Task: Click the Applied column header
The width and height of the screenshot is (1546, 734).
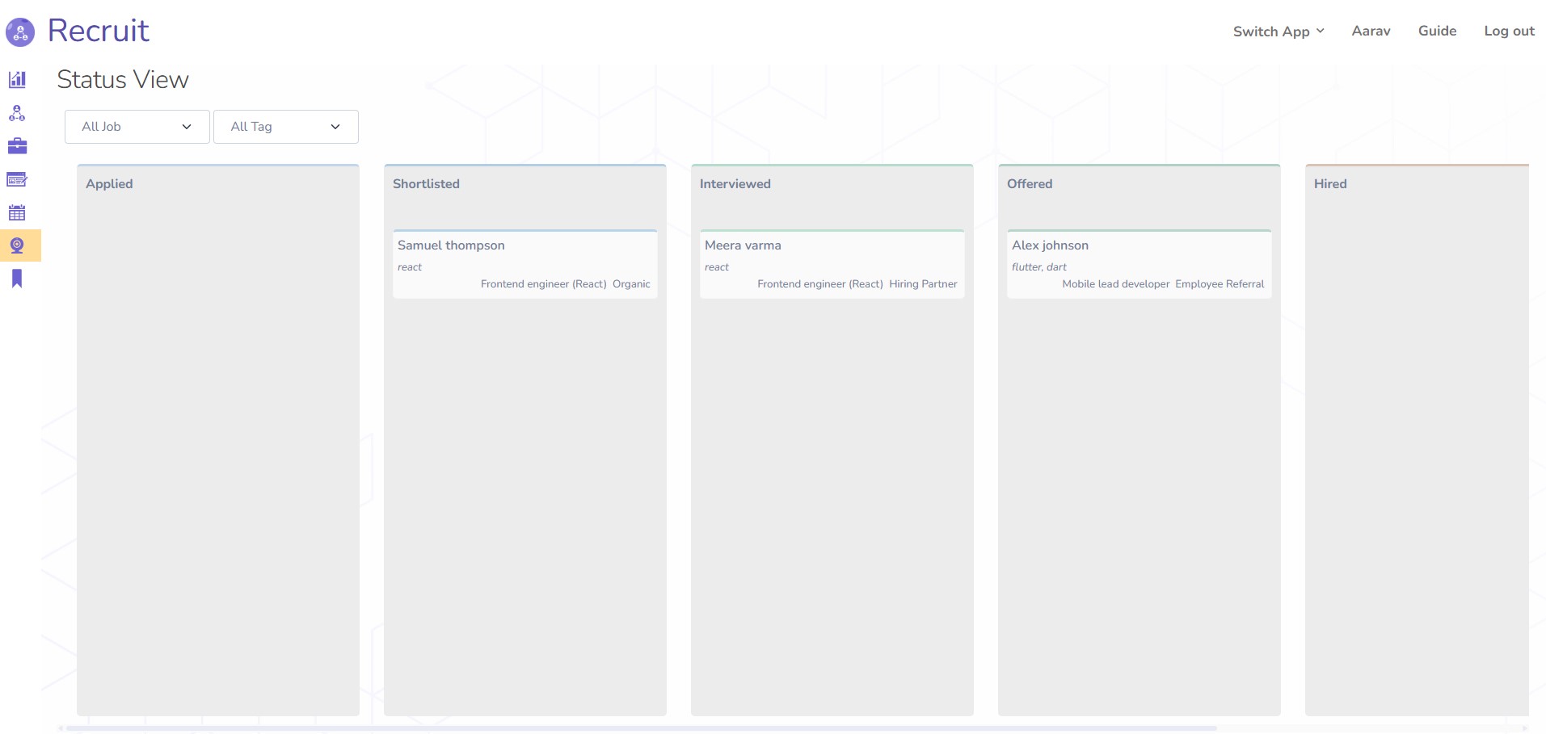Action: [109, 184]
